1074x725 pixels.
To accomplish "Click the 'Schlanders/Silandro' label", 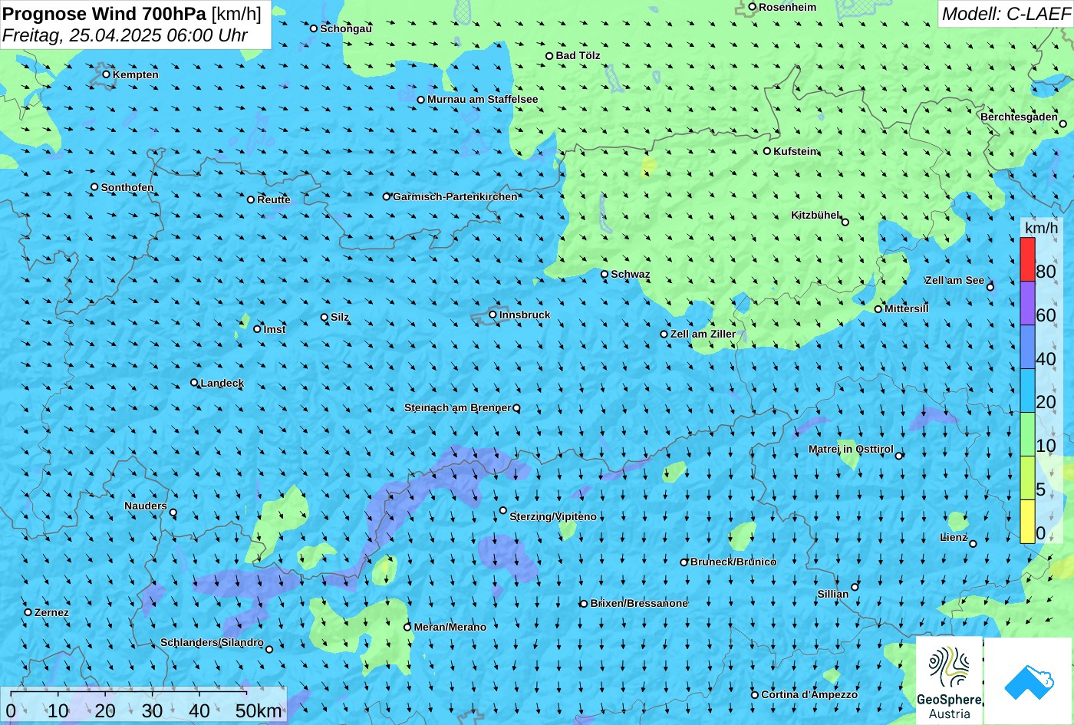I will [x=212, y=642].
